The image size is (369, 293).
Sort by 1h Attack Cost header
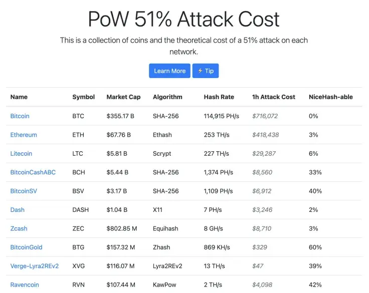point(274,97)
